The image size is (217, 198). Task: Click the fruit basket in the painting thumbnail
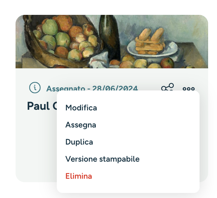pyautogui.click(x=62, y=41)
